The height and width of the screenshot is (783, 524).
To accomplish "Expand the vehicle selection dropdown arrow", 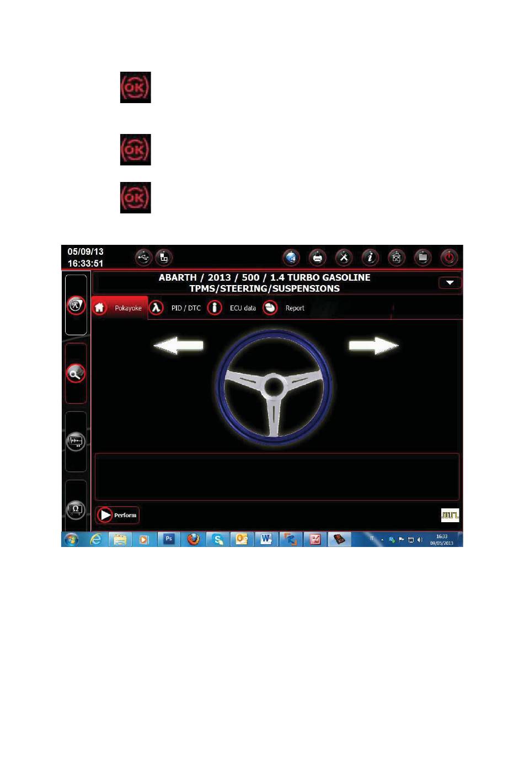I will click(x=450, y=282).
